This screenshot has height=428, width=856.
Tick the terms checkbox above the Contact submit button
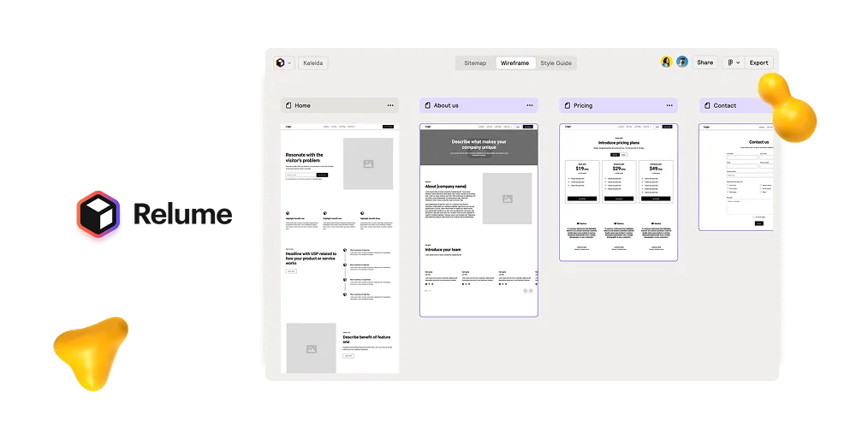click(x=754, y=217)
